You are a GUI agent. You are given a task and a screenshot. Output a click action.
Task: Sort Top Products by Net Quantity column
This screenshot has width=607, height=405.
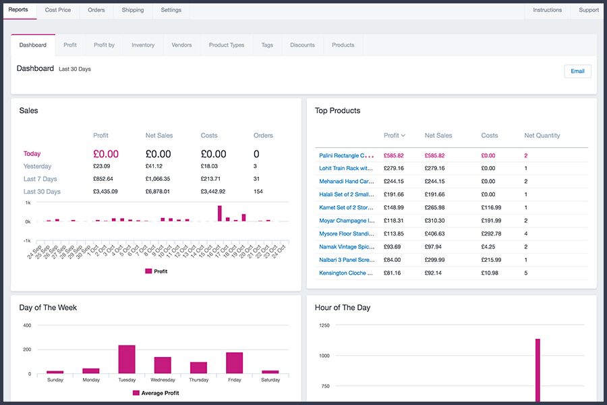(x=542, y=136)
